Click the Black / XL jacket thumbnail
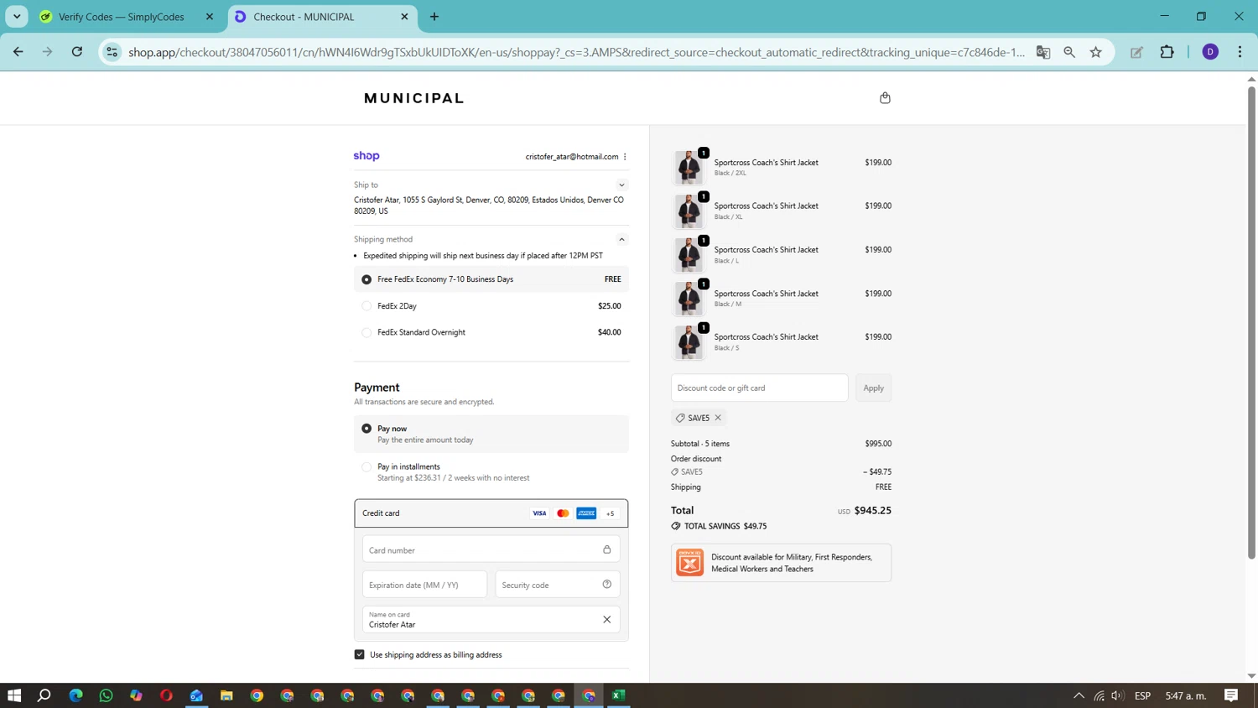1258x708 pixels. tap(689, 211)
